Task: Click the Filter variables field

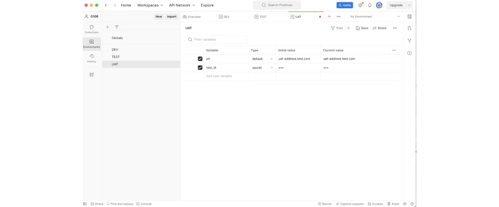Action: tap(216, 39)
